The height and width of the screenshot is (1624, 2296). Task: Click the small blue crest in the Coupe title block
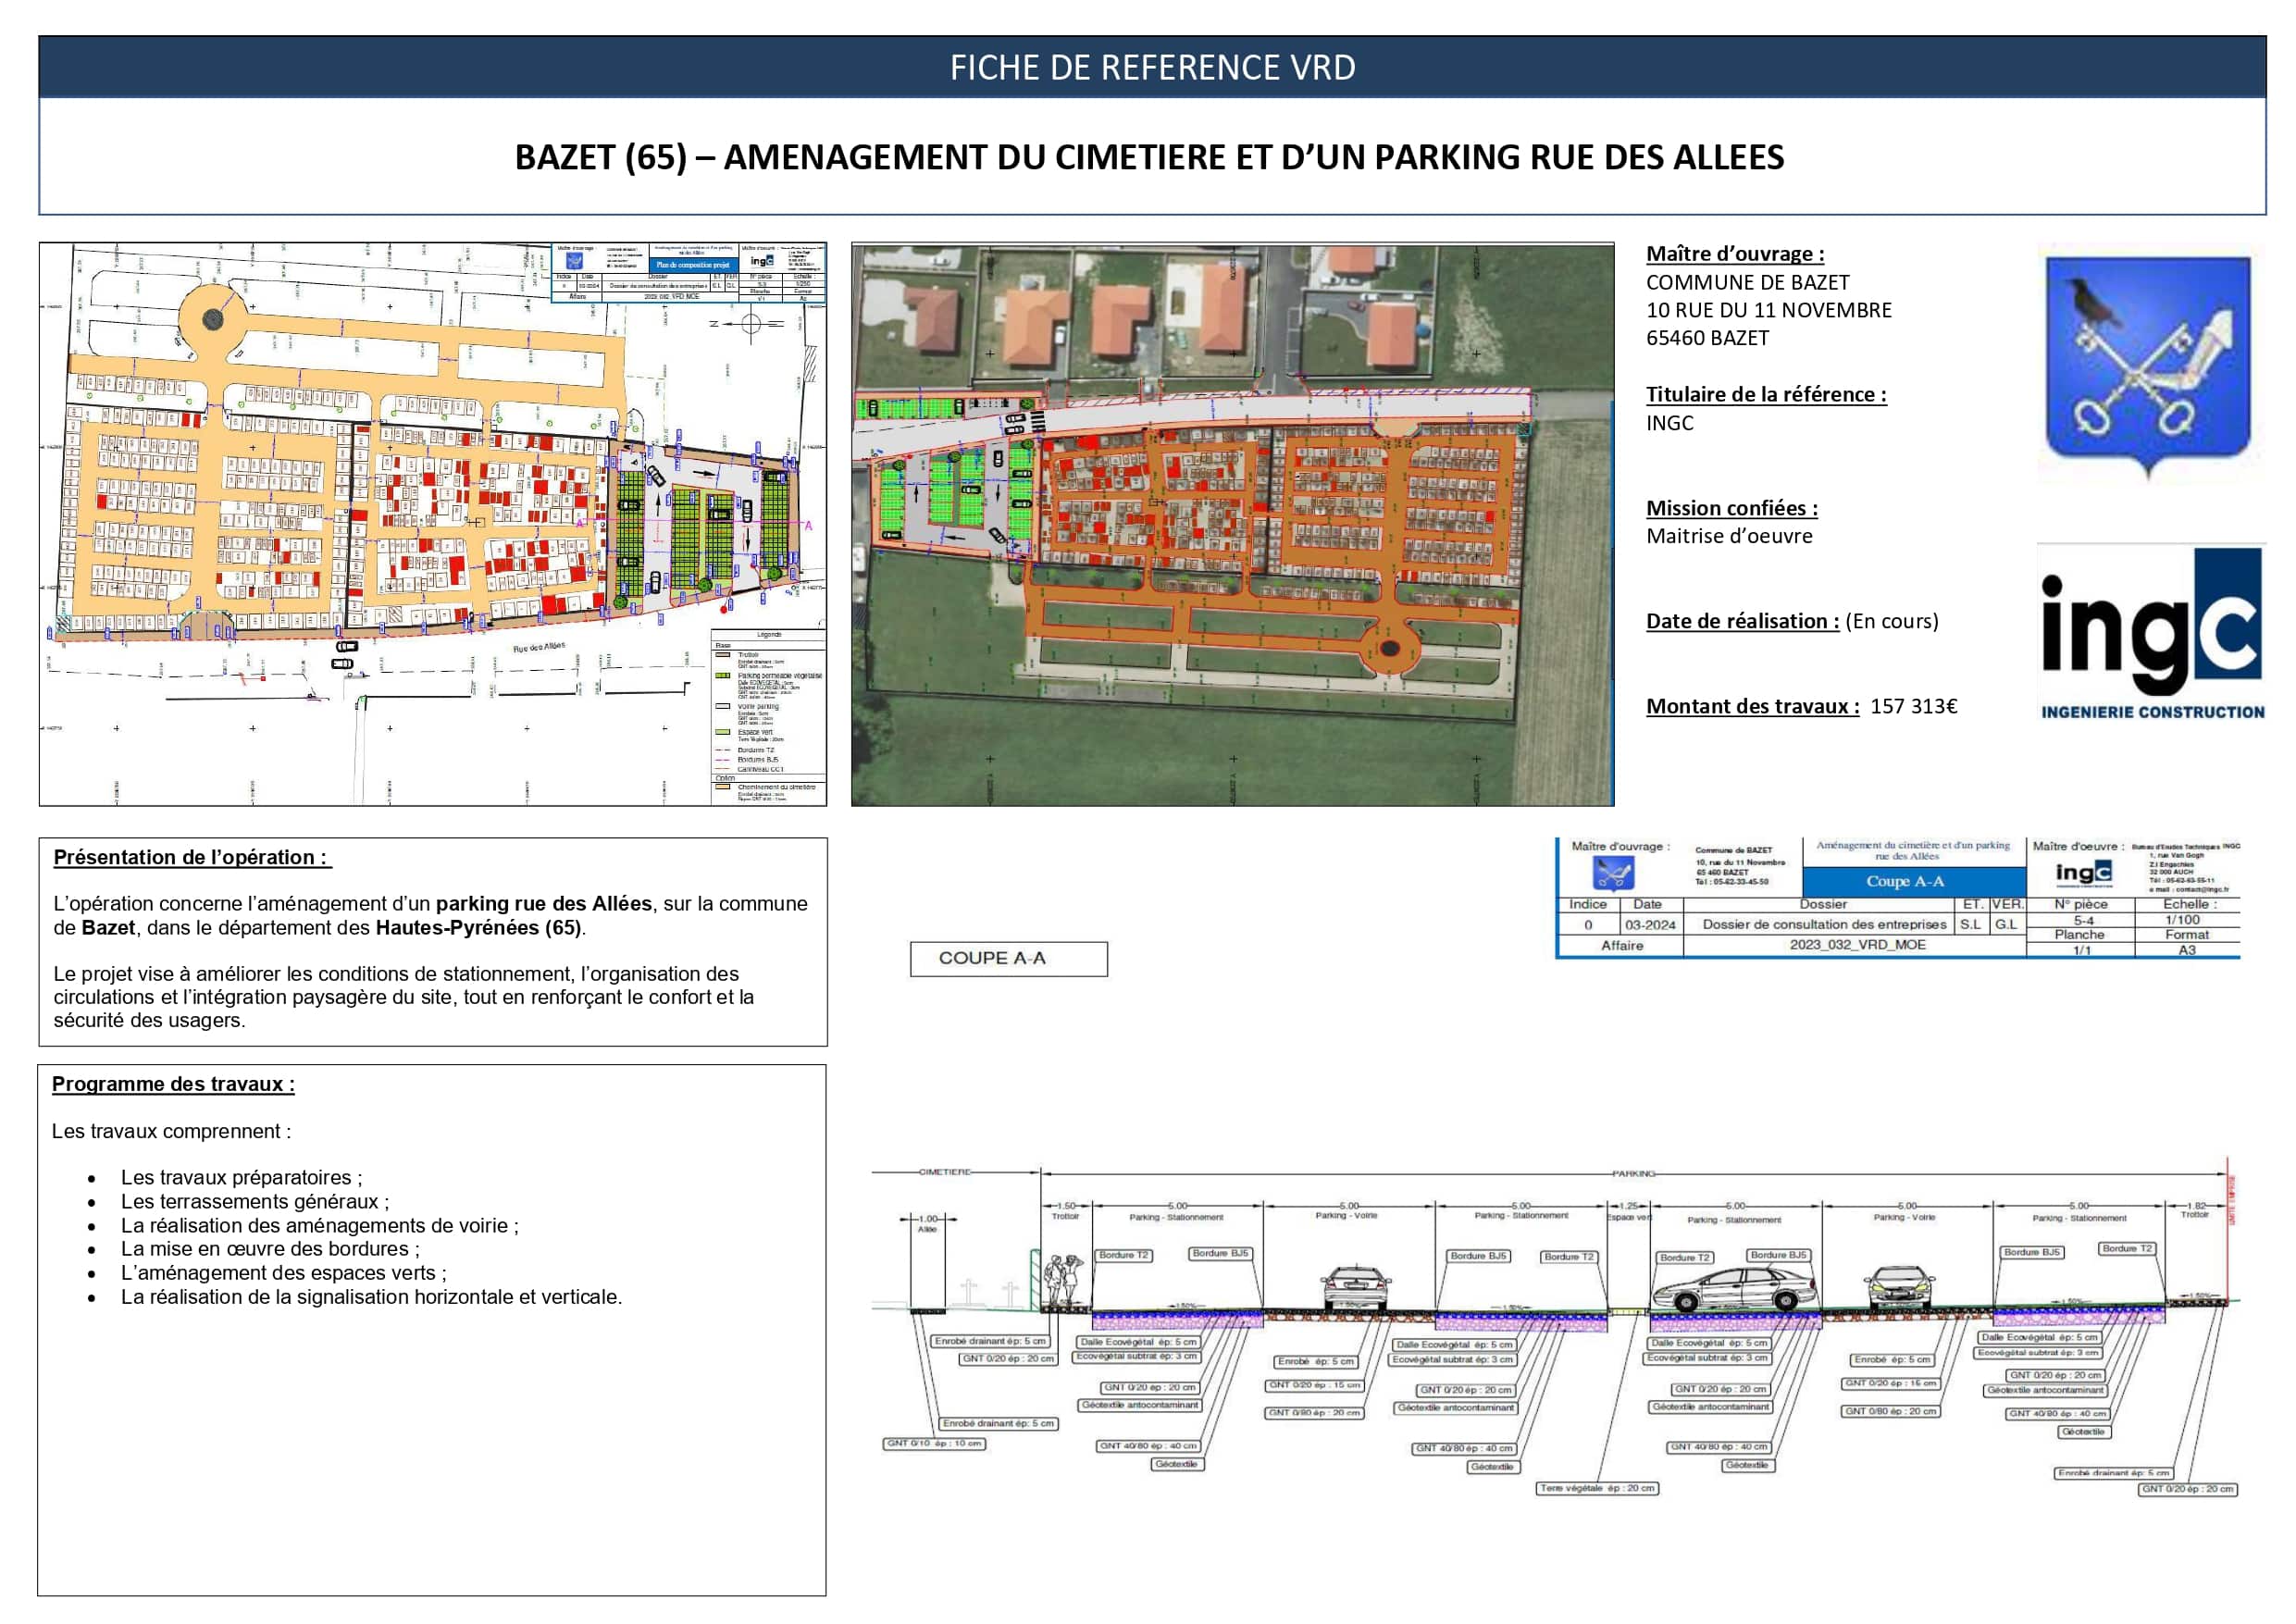[x=1612, y=873]
